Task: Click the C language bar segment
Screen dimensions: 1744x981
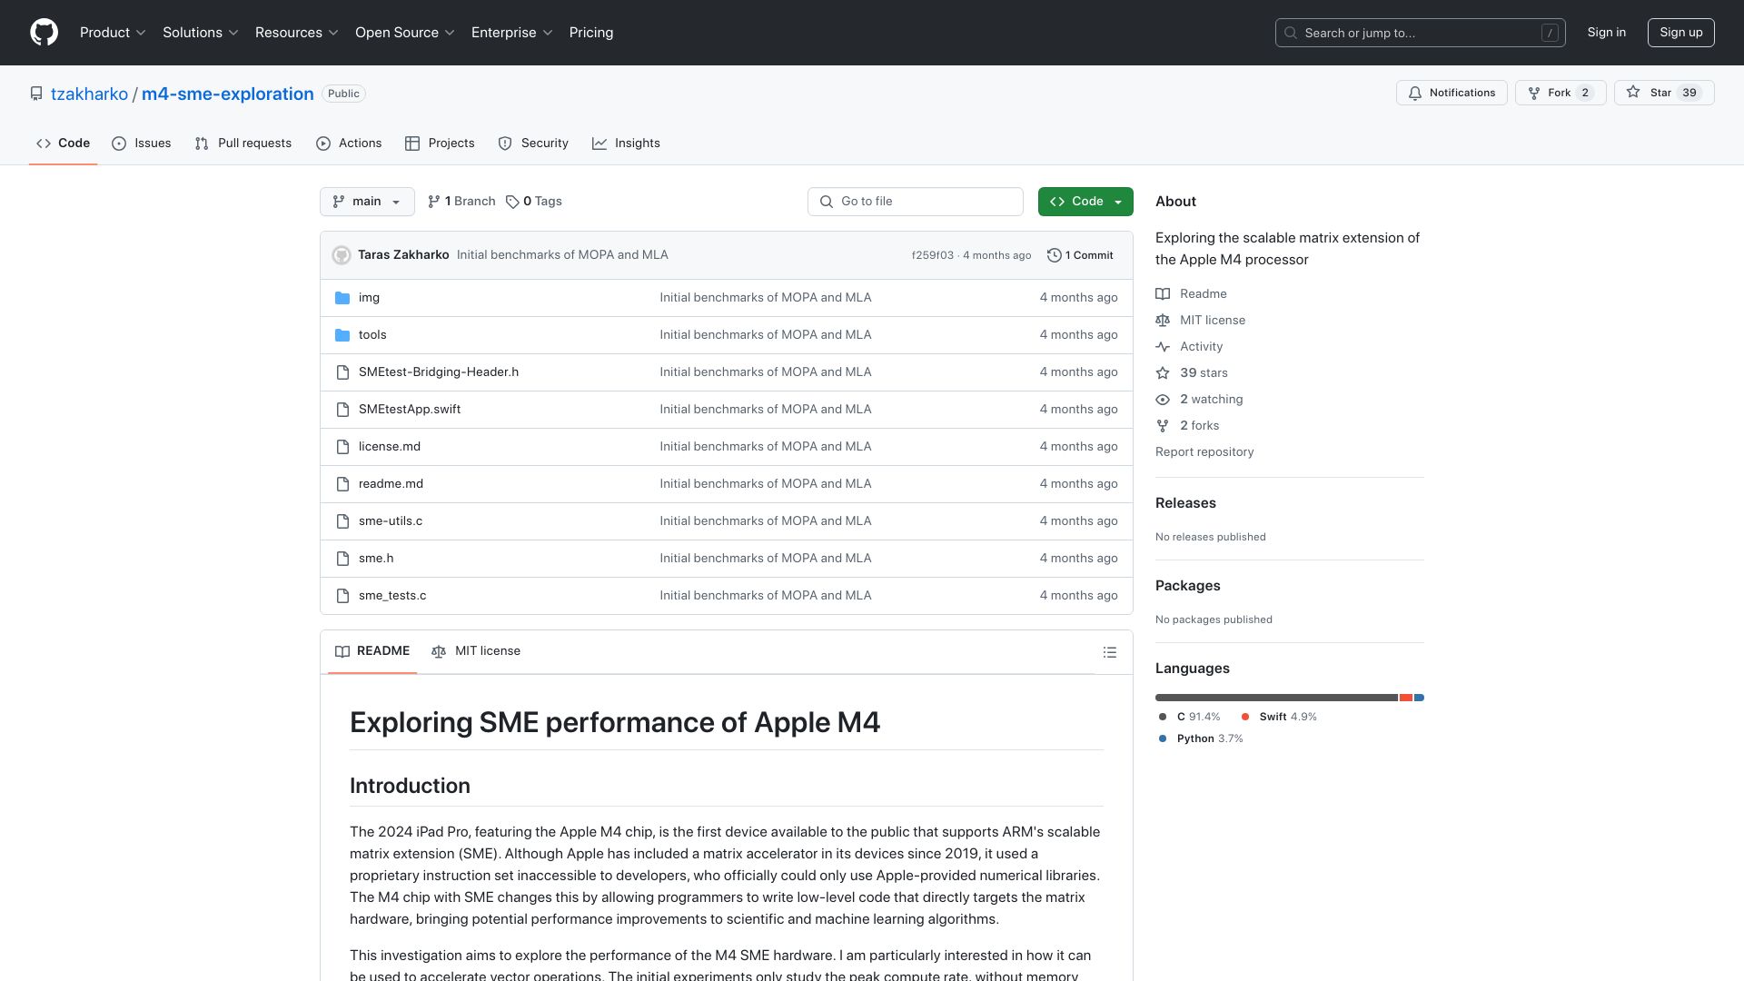Action: coord(1276,698)
